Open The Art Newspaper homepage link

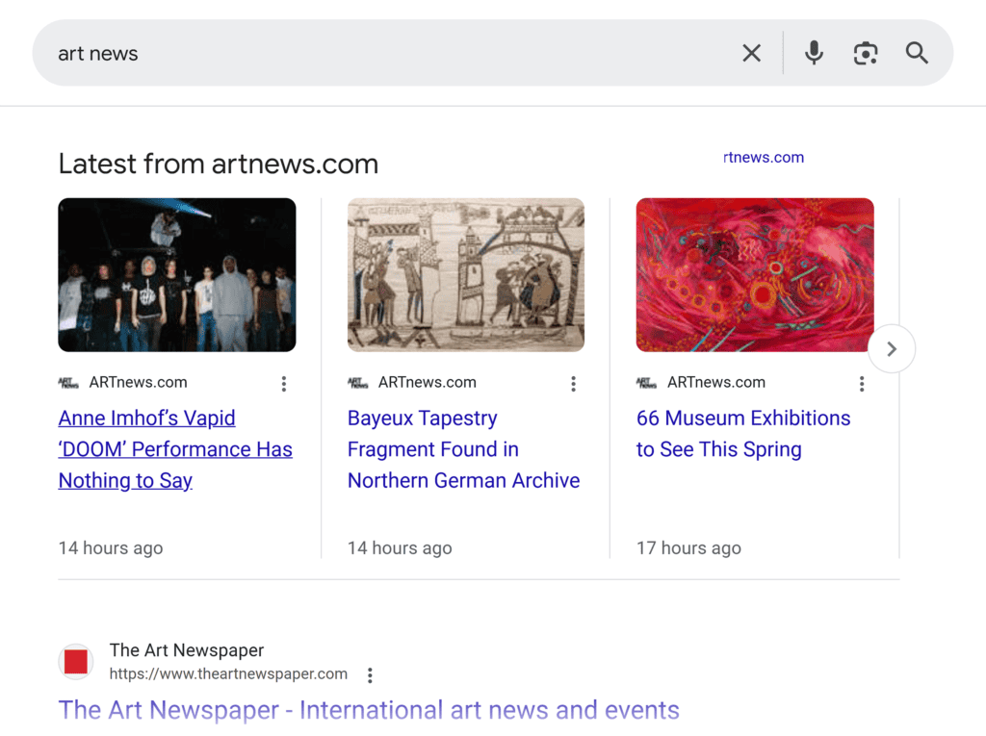(x=369, y=709)
